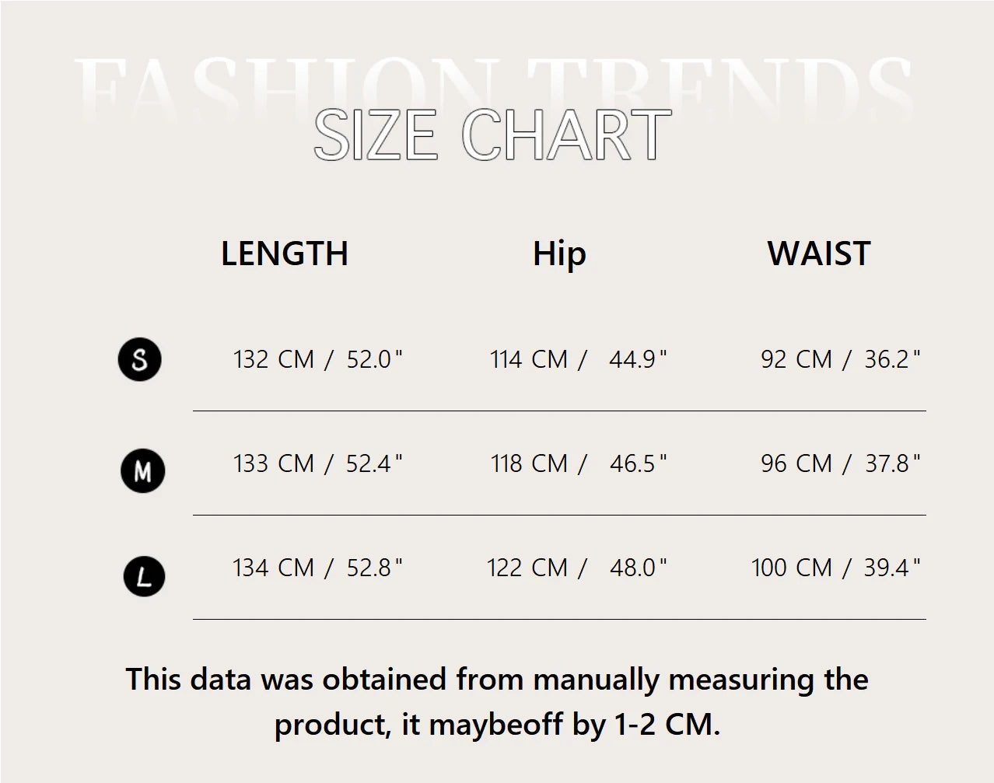Click the 100 CM / 39.4" waist value
Image resolution: width=994 pixels, height=783 pixels.
click(x=835, y=568)
